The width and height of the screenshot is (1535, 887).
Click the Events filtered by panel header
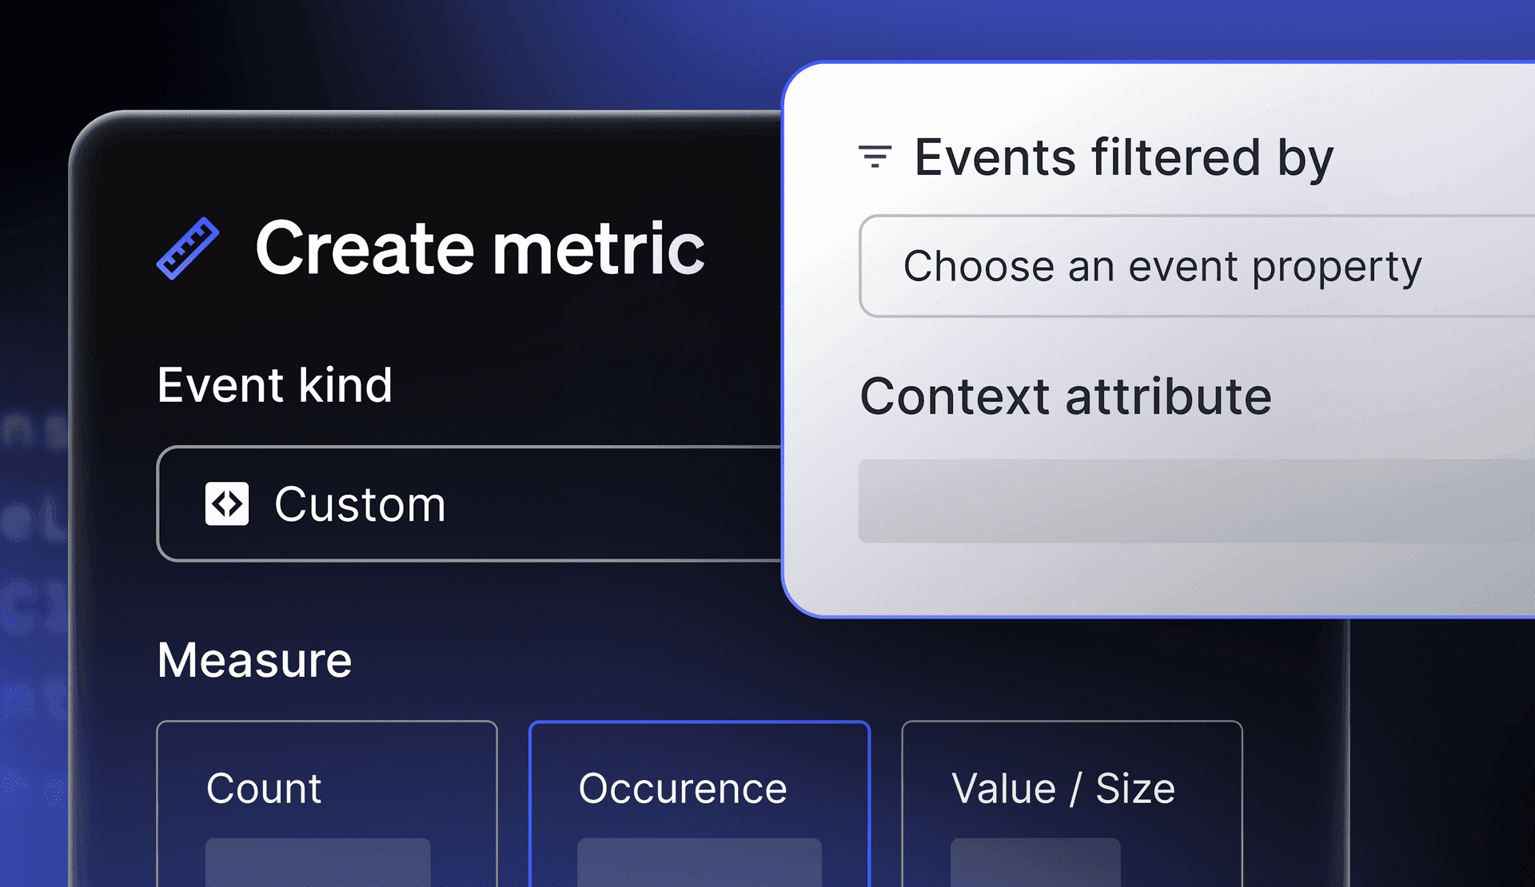tap(1122, 157)
